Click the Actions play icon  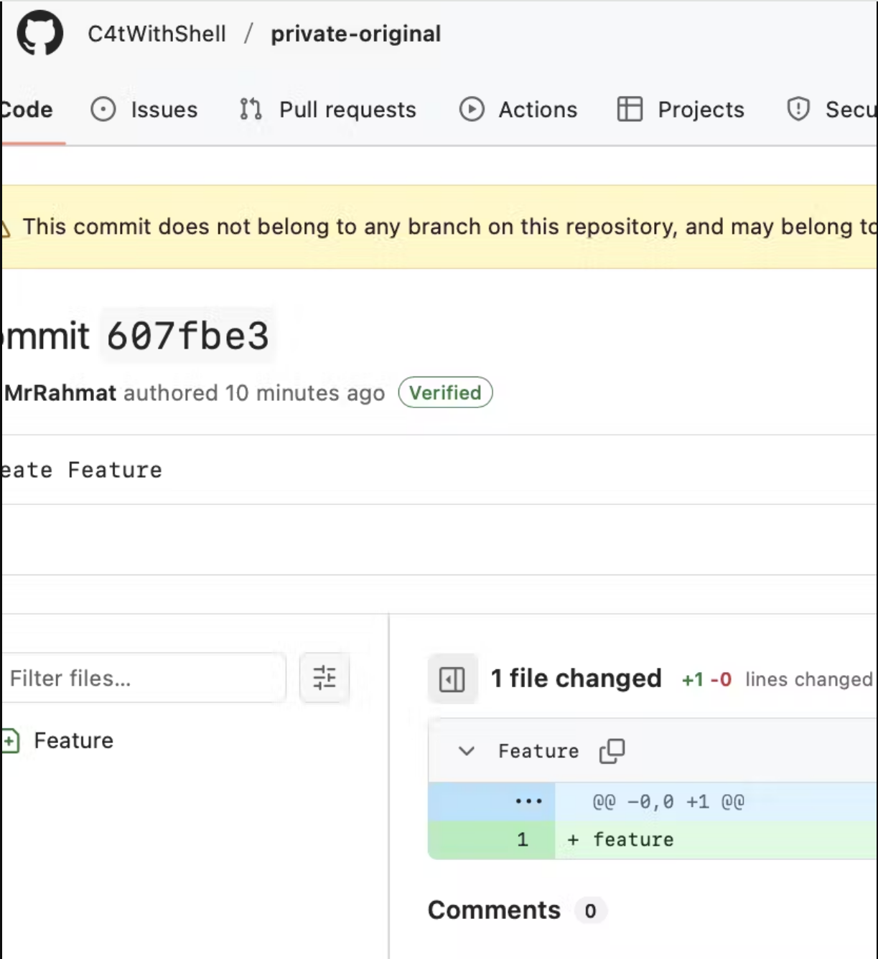pyautogui.click(x=472, y=110)
